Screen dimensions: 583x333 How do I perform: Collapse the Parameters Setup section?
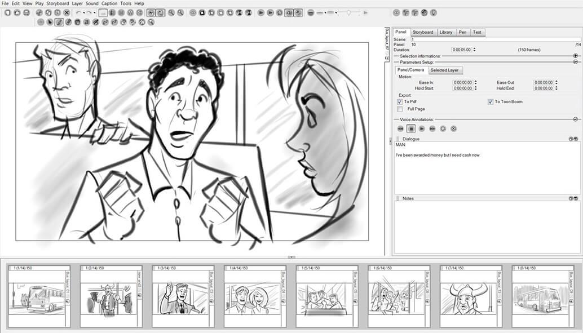pyautogui.click(x=575, y=62)
